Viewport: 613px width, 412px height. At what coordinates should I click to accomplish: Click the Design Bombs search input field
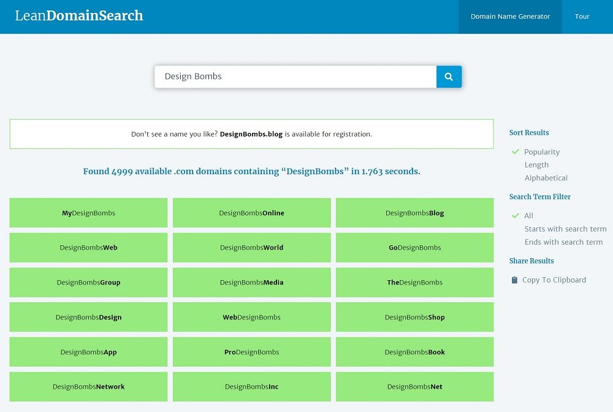(x=295, y=77)
